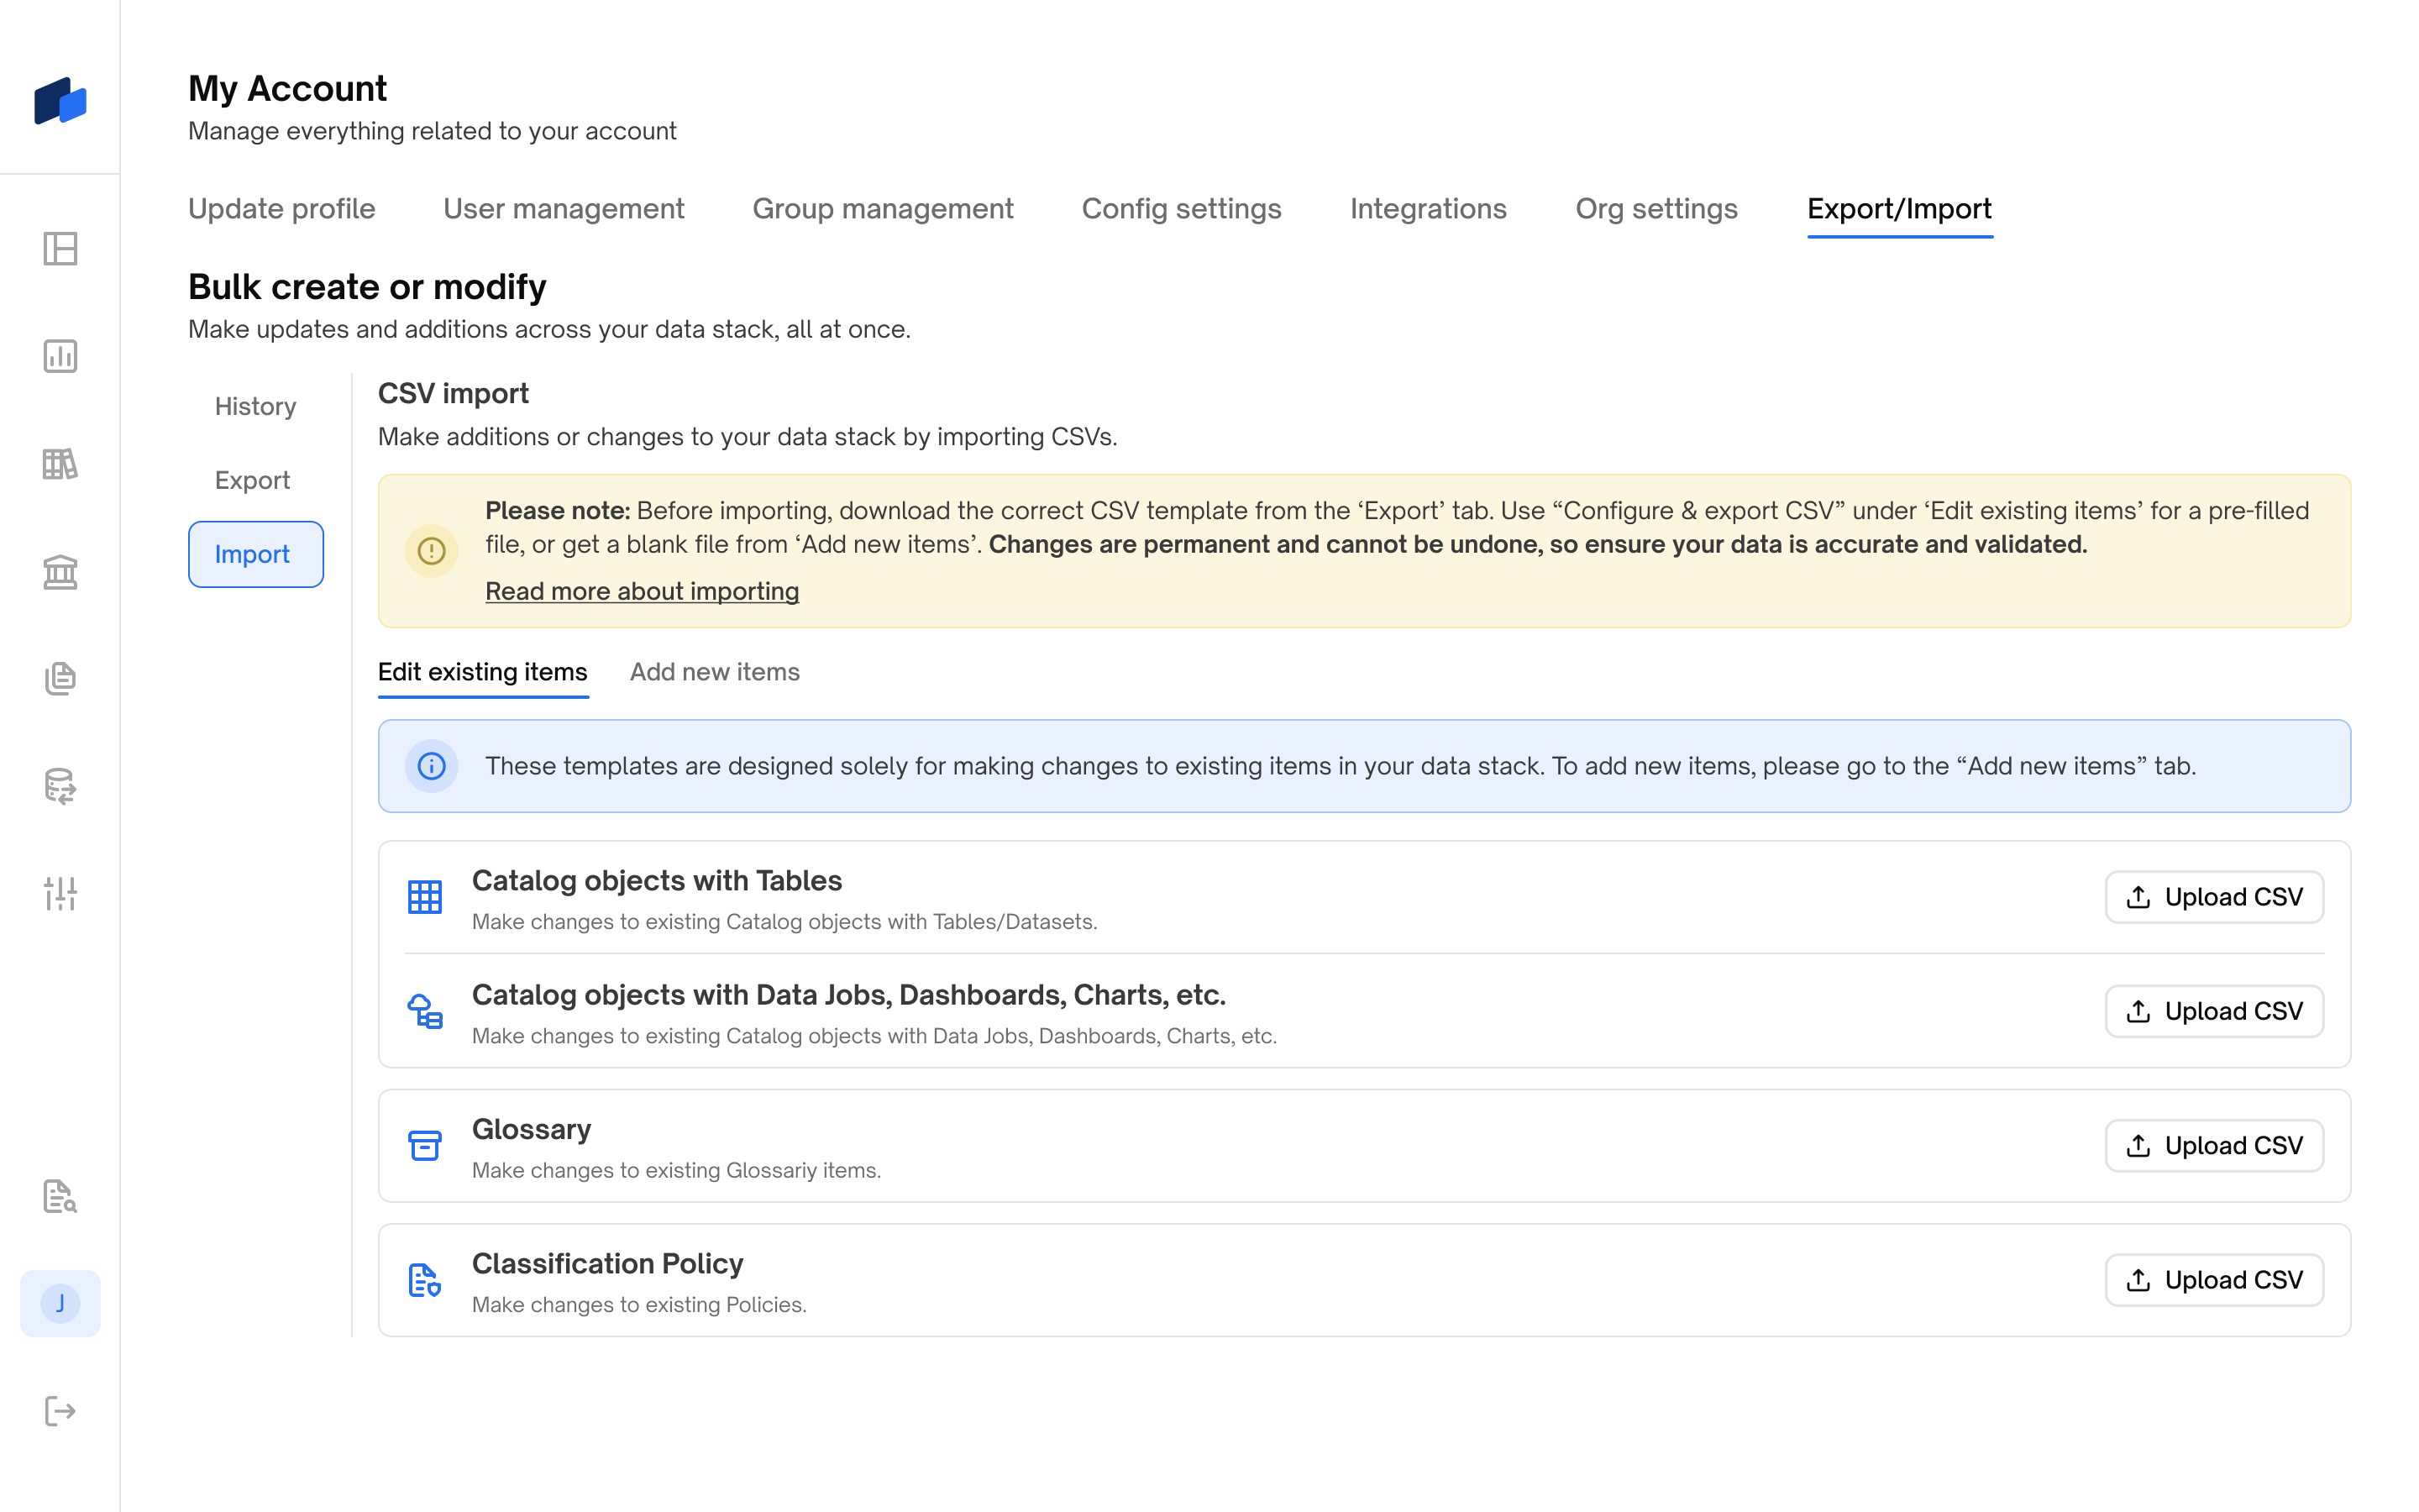Upload CSV for Glossary
This screenshot has width=2419, height=1512.
click(x=2213, y=1145)
